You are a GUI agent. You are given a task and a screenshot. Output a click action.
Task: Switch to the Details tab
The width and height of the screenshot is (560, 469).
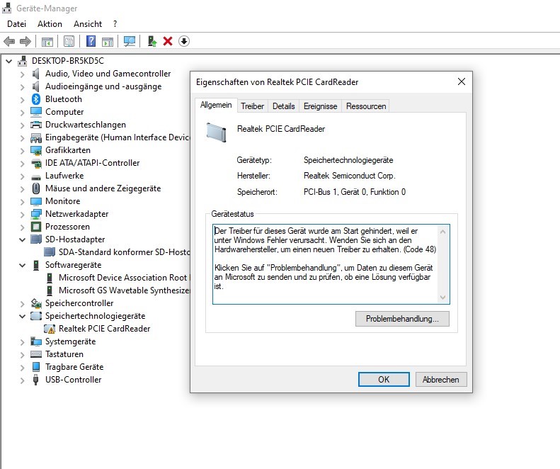click(284, 106)
